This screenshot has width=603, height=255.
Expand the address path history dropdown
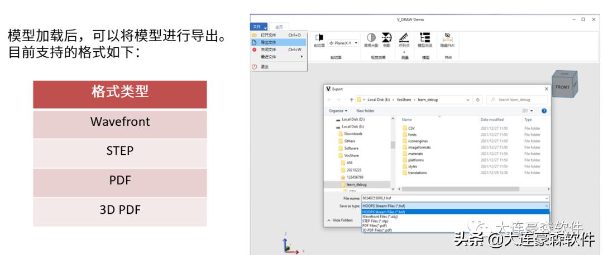[468, 100]
